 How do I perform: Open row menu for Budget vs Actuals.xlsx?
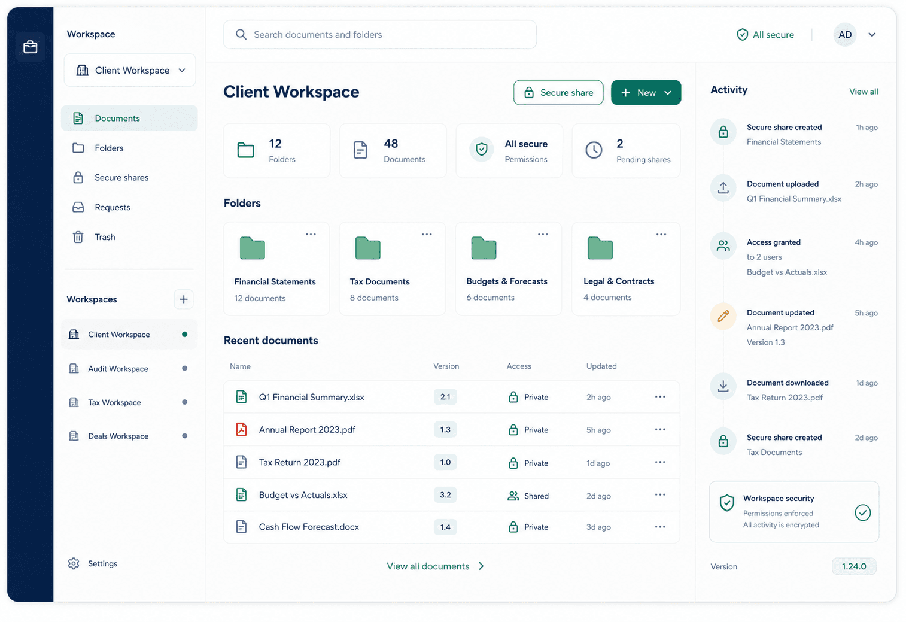pyautogui.click(x=660, y=494)
